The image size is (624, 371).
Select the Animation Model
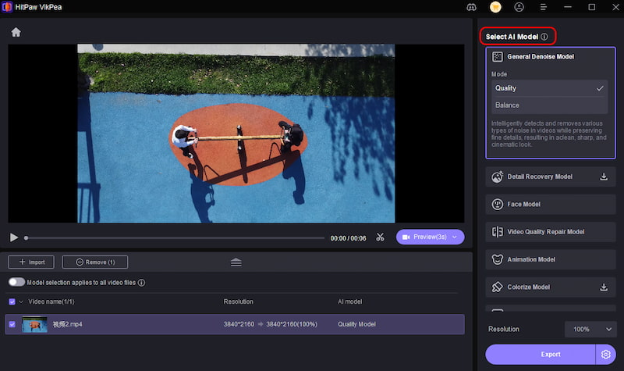tap(551, 259)
